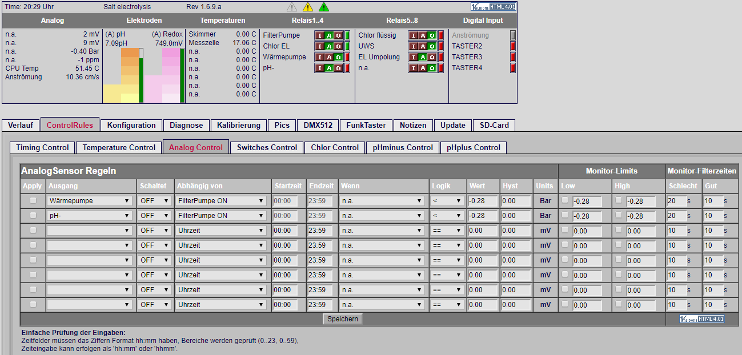This screenshot has width=742, height=355.
Task: Set FilterPumpe relay to O (off)
Action: 338,35
